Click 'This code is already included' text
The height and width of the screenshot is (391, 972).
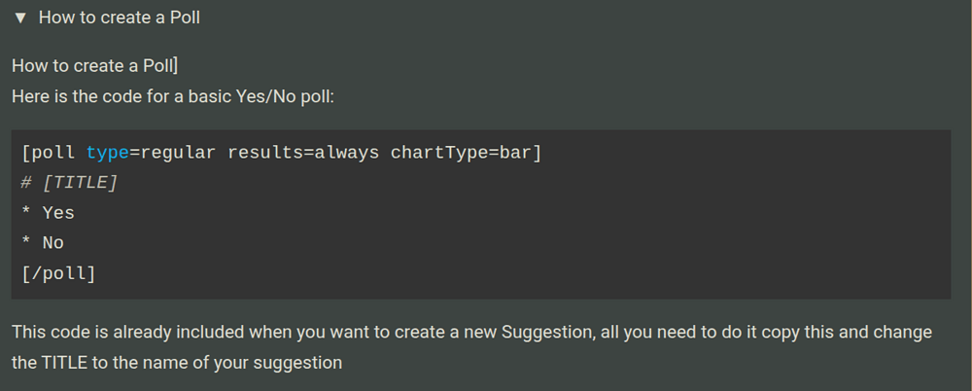pyautogui.click(x=128, y=332)
